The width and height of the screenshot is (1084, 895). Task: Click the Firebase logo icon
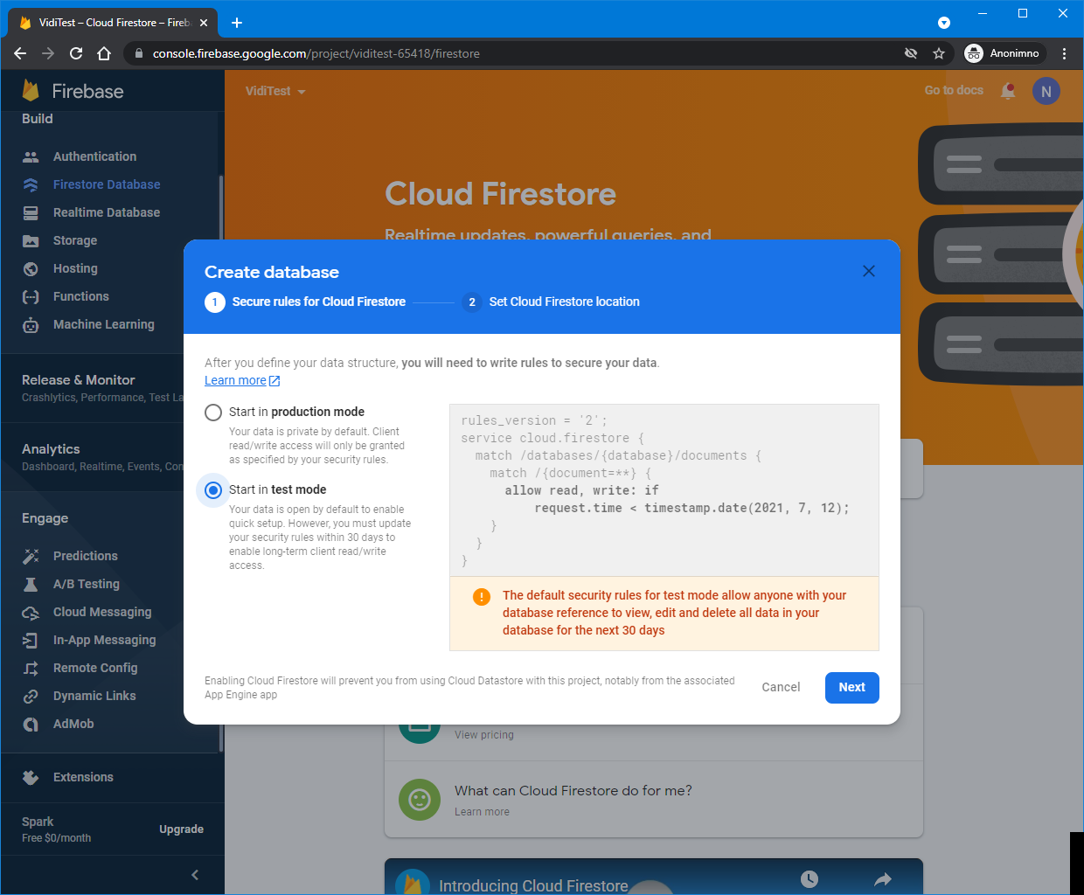(x=31, y=90)
